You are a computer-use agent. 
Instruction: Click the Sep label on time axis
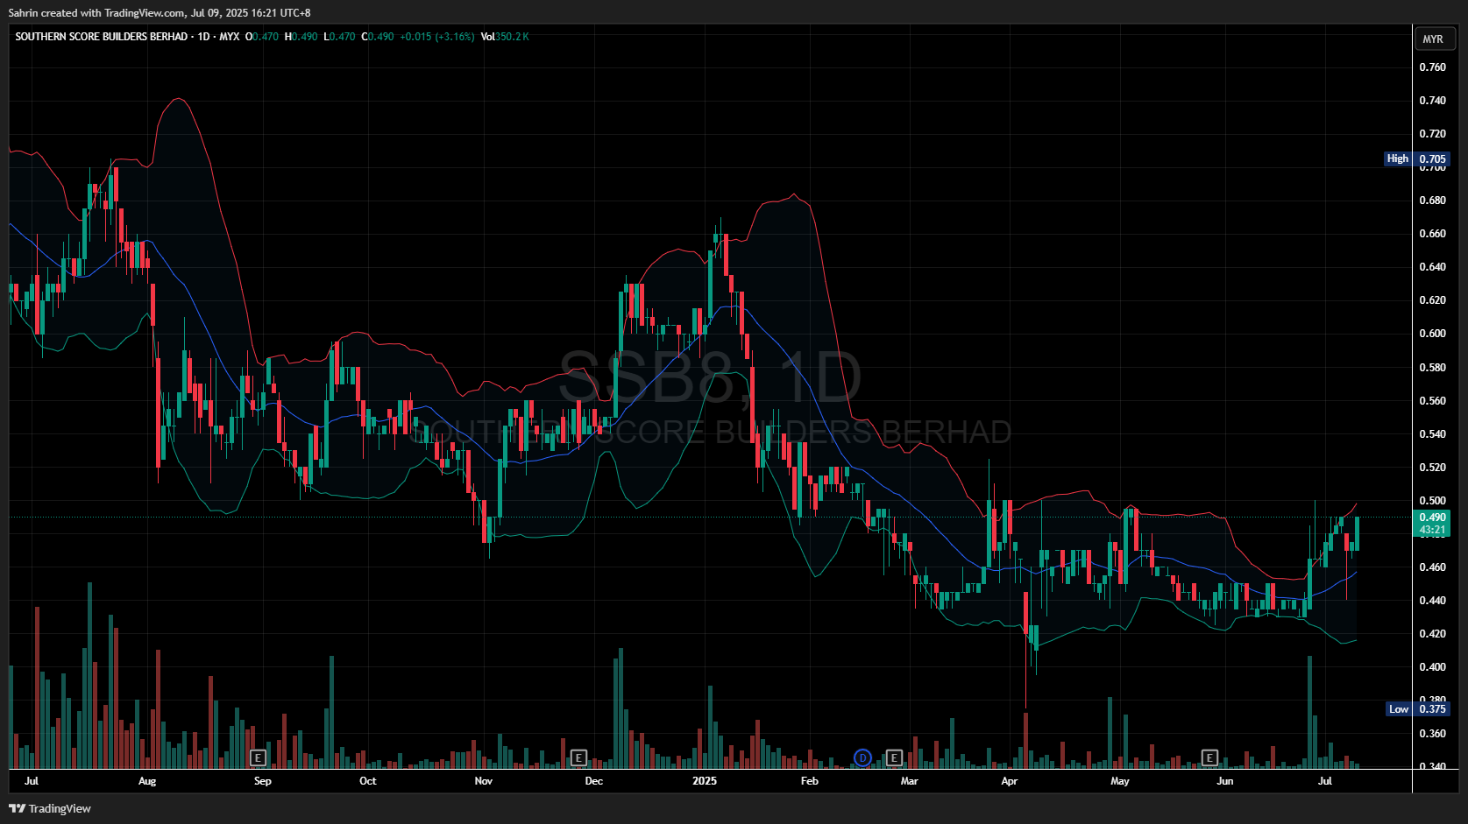[x=263, y=781]
